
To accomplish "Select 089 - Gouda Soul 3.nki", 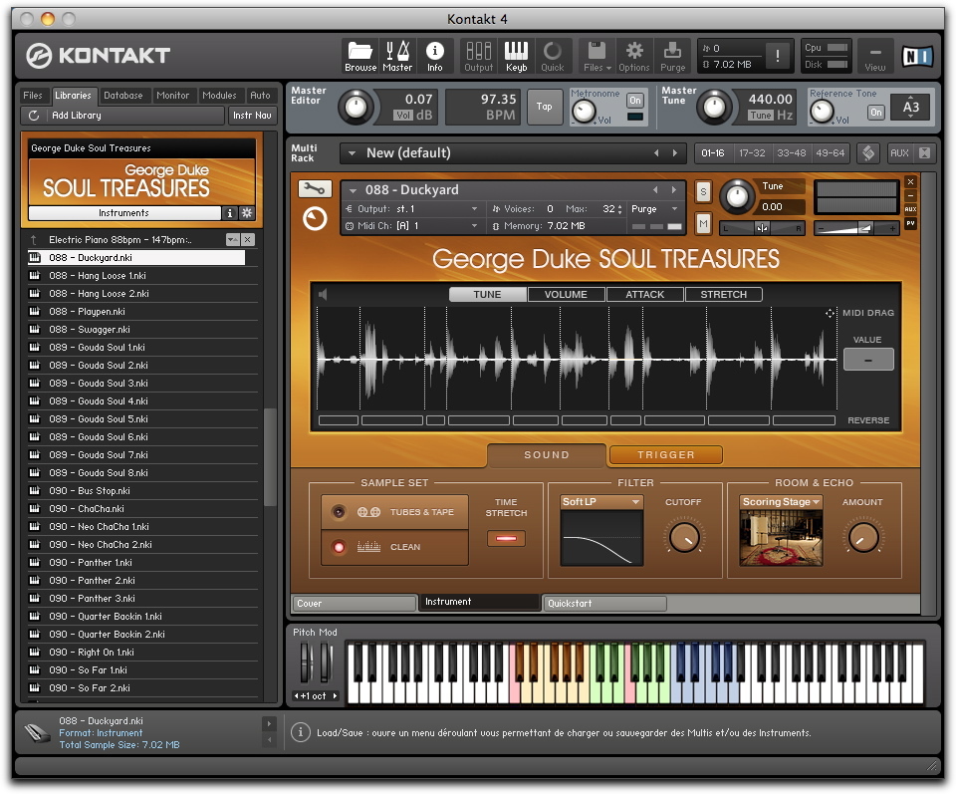I will click(x=141, y=383).
